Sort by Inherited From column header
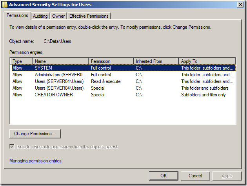 coord(156,61)
